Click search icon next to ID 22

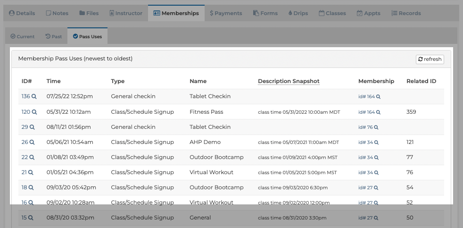pos(32,157)
